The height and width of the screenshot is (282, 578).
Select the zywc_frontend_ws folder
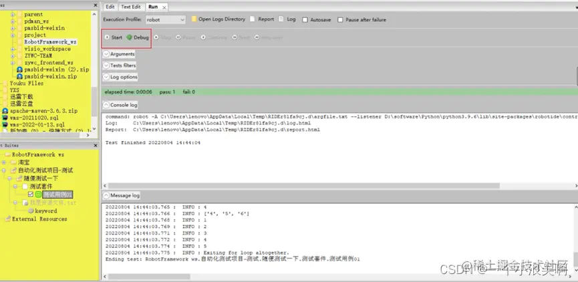[x=49, y=63]
